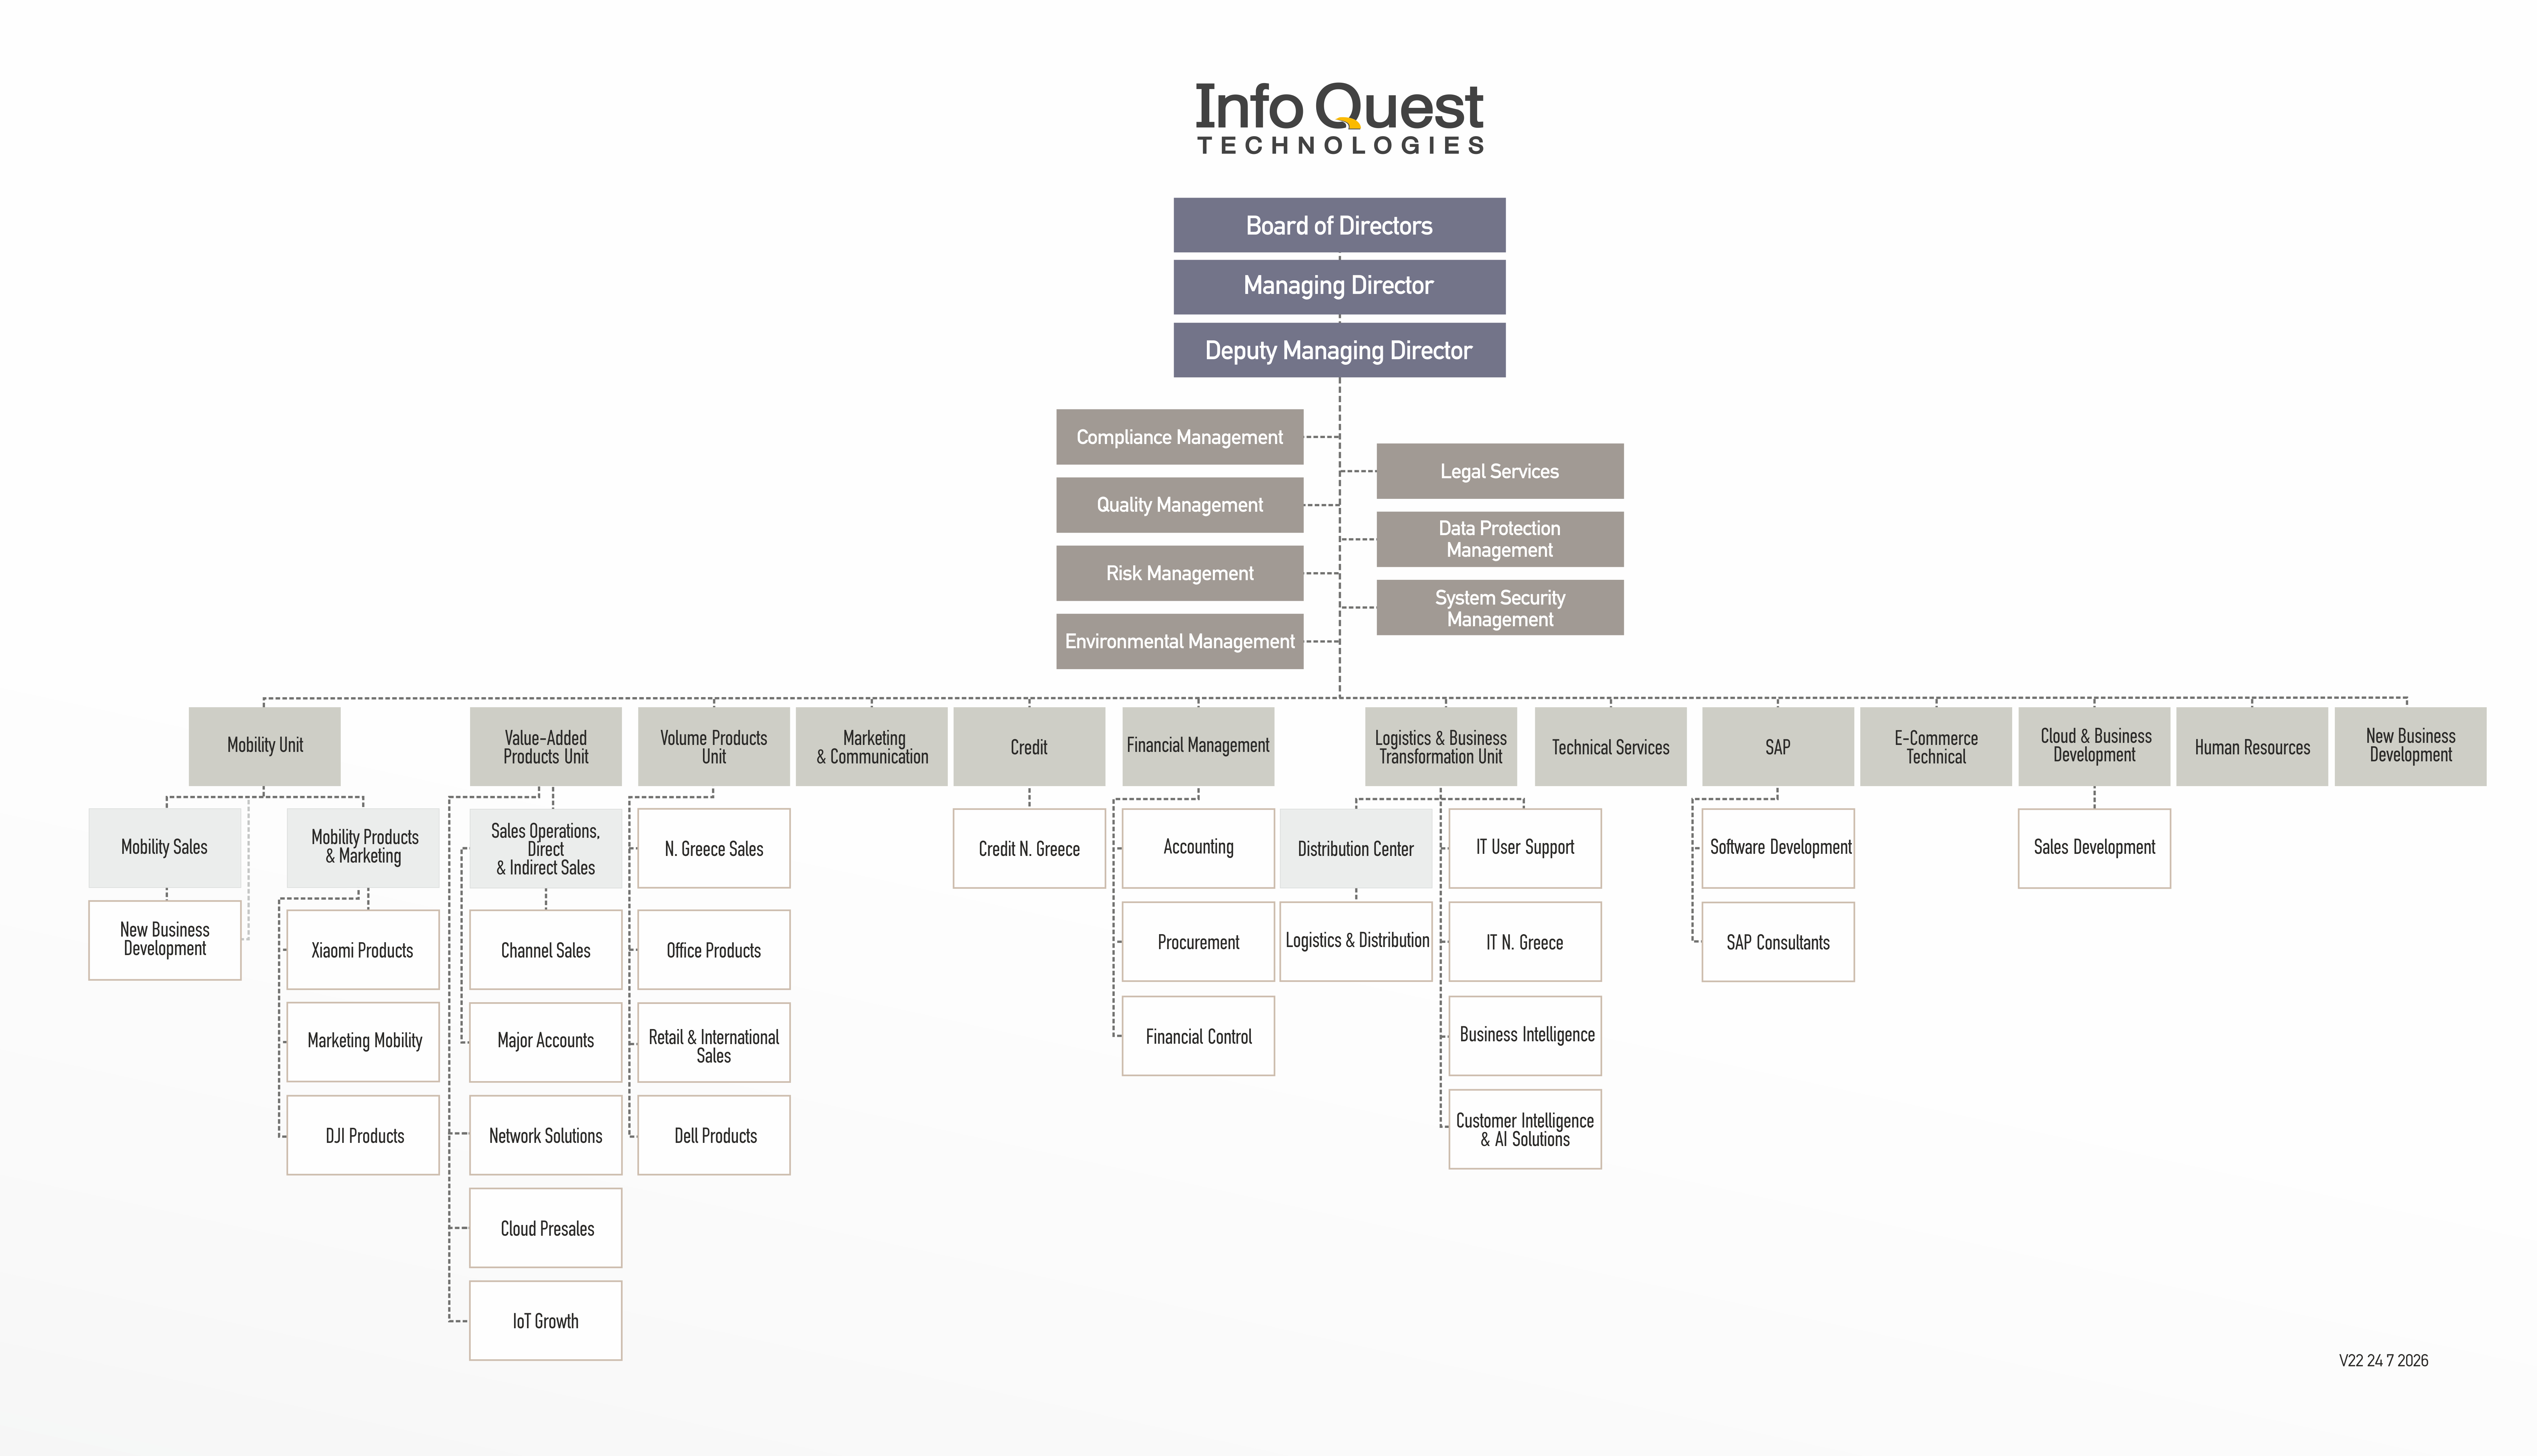The width and height of the screenshot is (2537, 1456).
Task: Click the Software Development box
Action: pos(1778,848)
